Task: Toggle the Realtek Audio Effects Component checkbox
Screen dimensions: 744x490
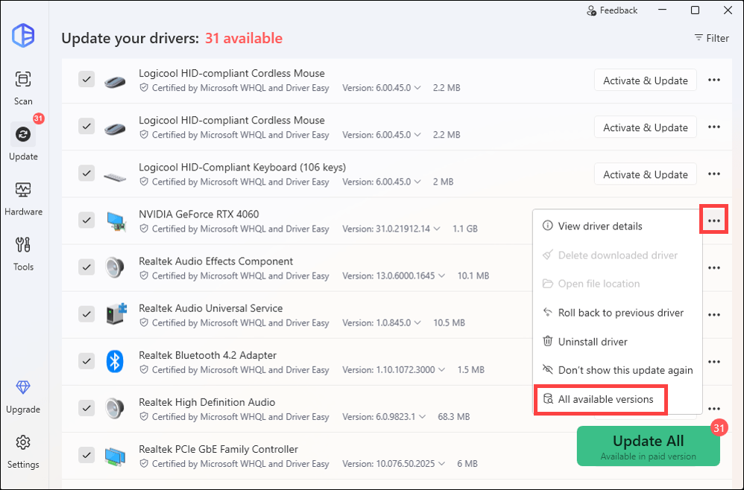Action: pos(86,267)
